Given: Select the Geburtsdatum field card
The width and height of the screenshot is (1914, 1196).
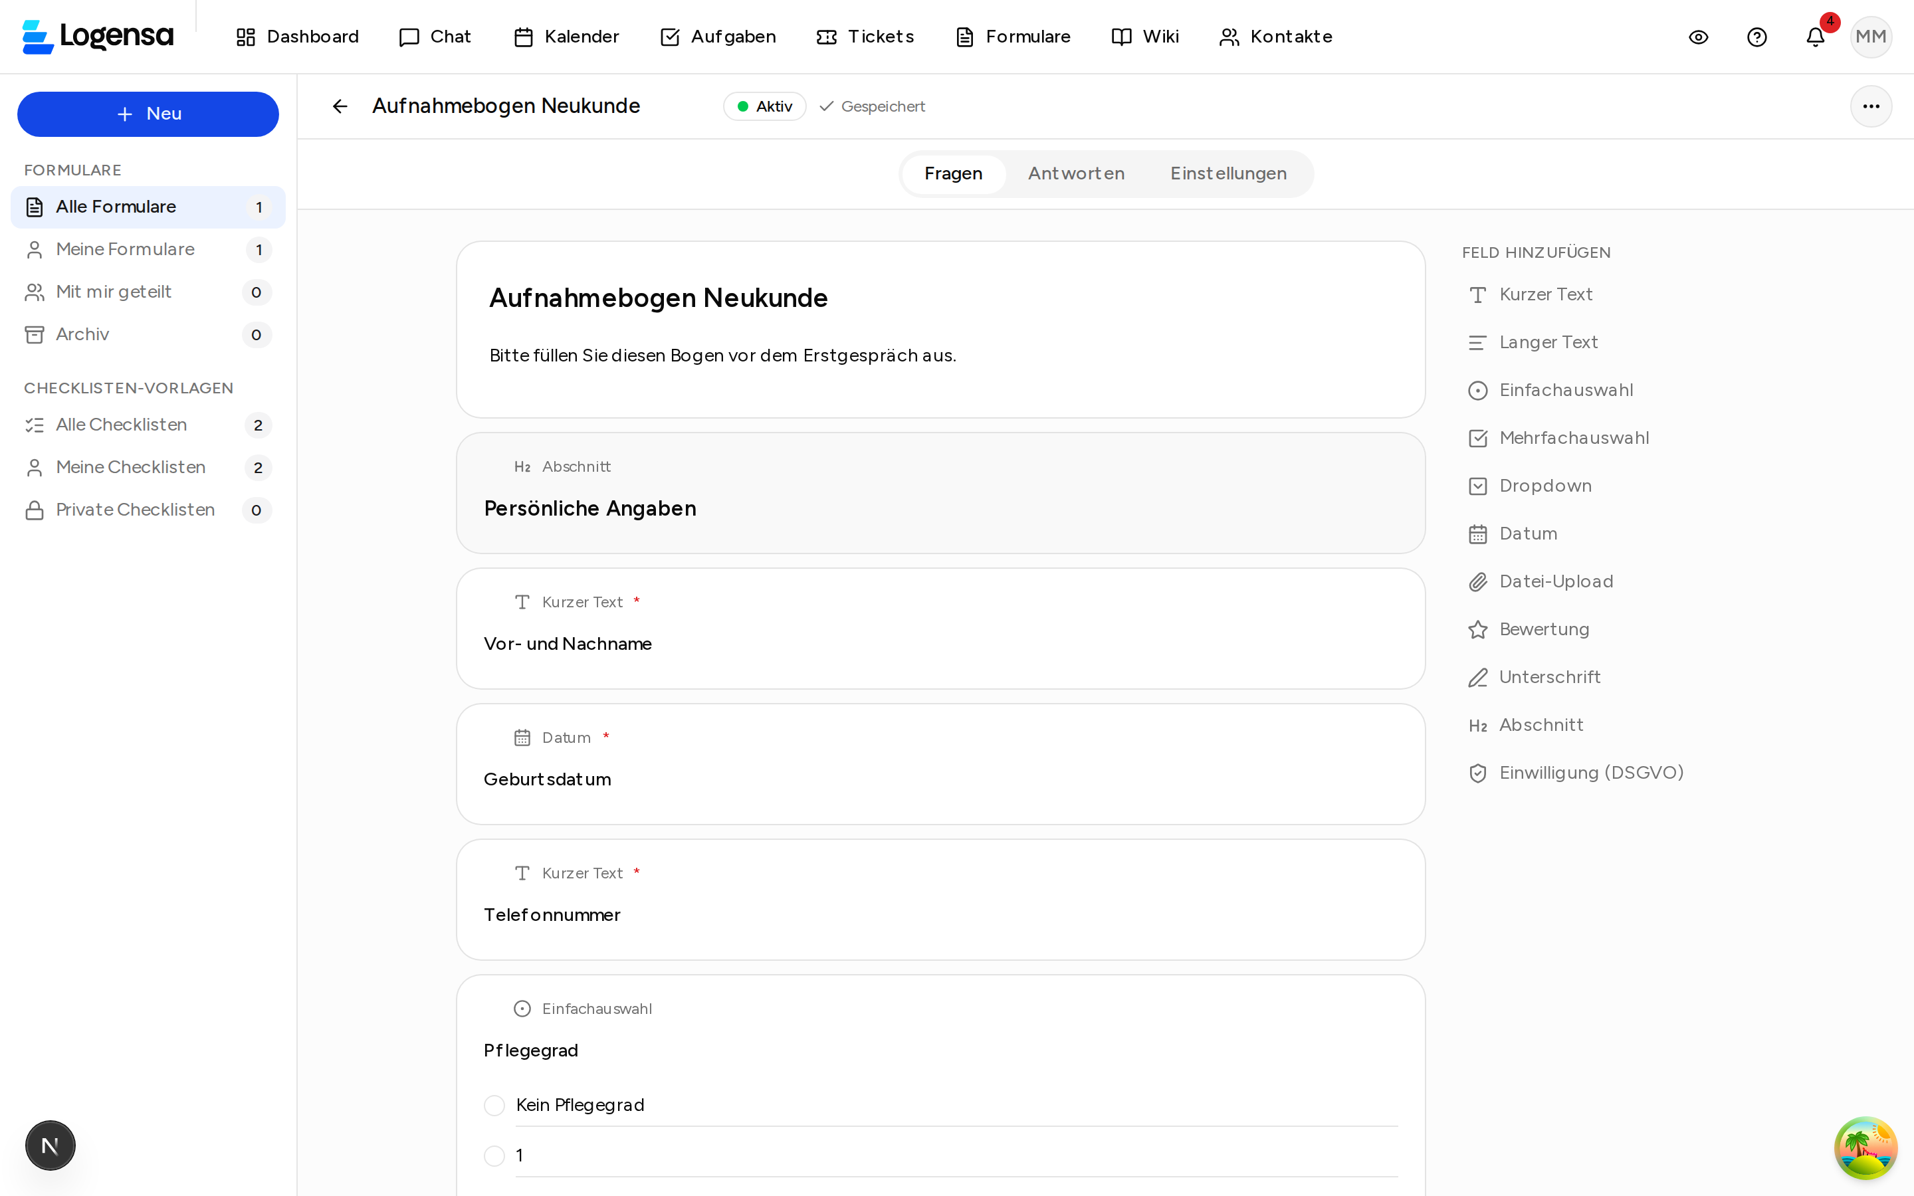Looking at the screenshot, I should tap(940, 764).
